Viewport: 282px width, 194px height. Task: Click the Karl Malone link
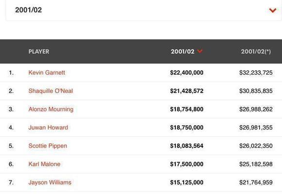[44, 164]
